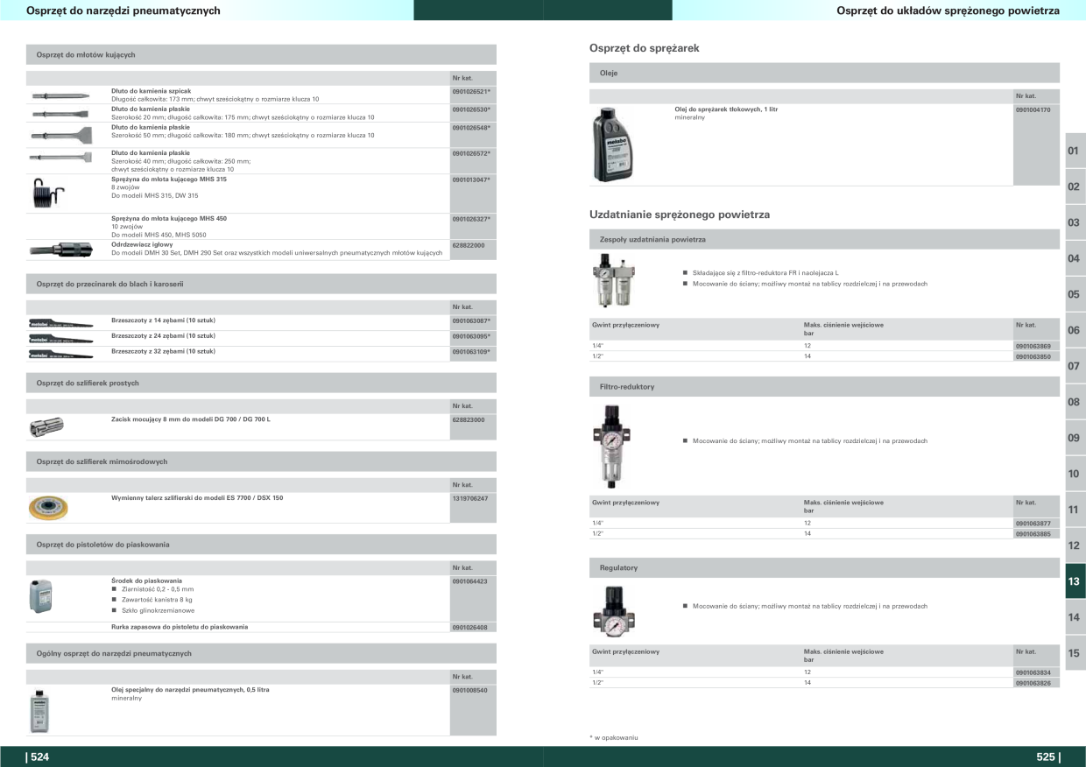Select catalog number 0901063869
Image resolution: width=1086 pixels, height=767 pixels.
click(x=1033, y=347)
